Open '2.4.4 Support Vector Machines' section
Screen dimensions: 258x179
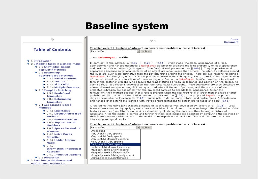point(61,124)
